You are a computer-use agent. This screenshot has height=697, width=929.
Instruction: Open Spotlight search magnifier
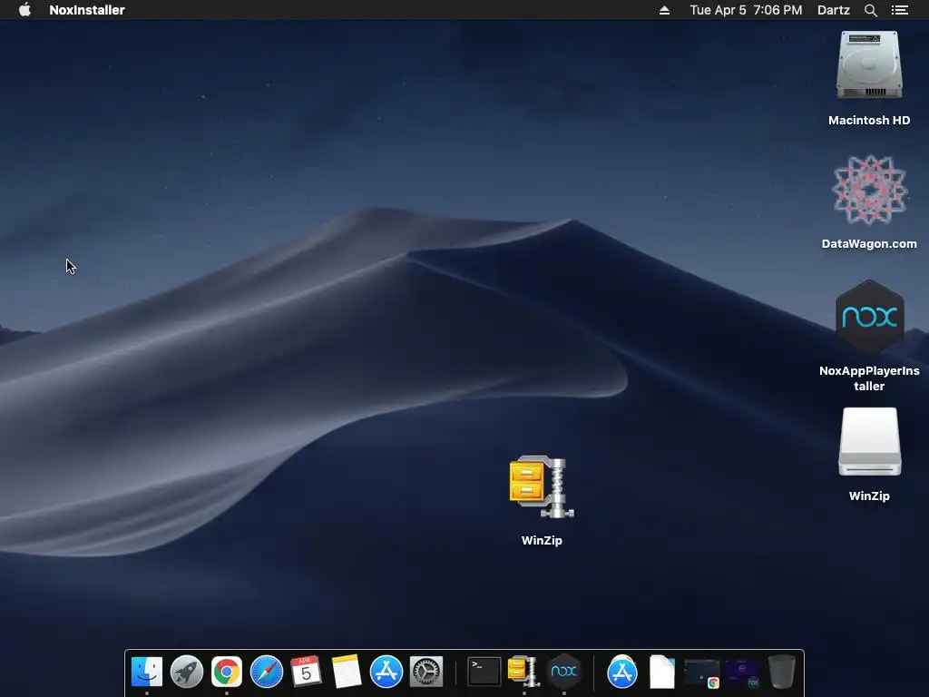(x=870, y=10)
